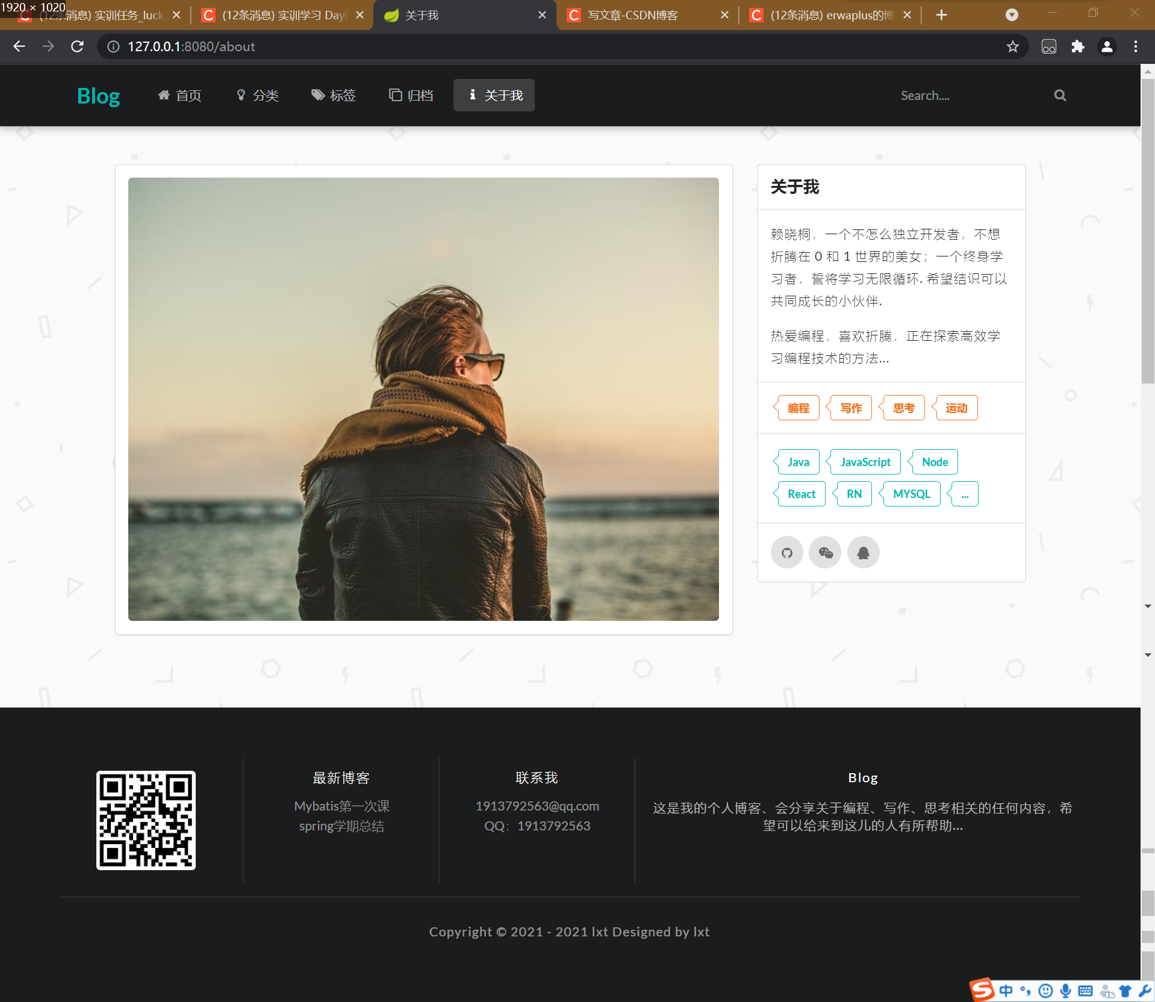The height and width of the screenshot is (1002, 1155).
Task: Click the Sogou voice input microphone icon
Action: (1065, 991)
